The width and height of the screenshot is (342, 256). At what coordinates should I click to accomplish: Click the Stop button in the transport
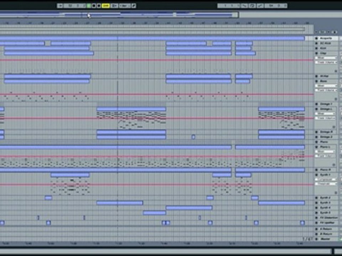click(94, 6)
